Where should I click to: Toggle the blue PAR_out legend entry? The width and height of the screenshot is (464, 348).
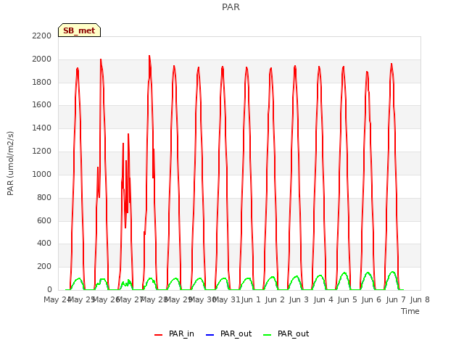click(x=228, y=333)
